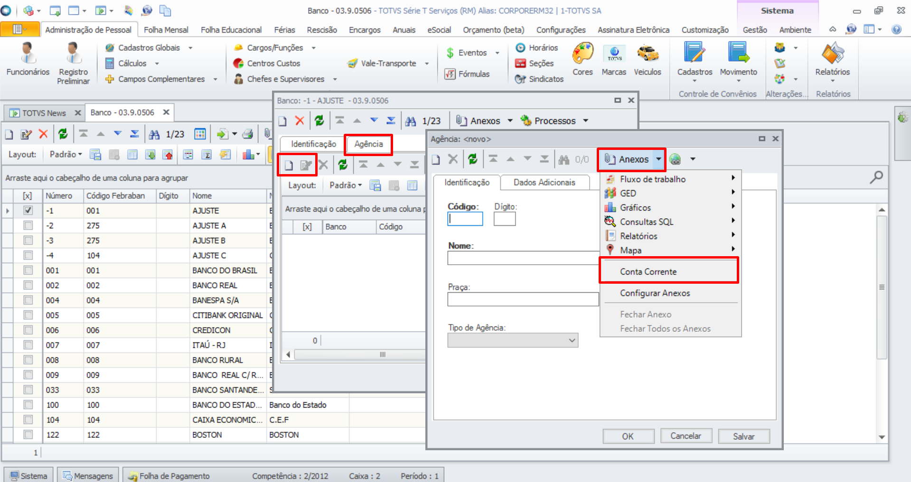911x482 pixels.
Task: Click binoculars search icon in main list toolbar
Action: (x=154, y=134)
